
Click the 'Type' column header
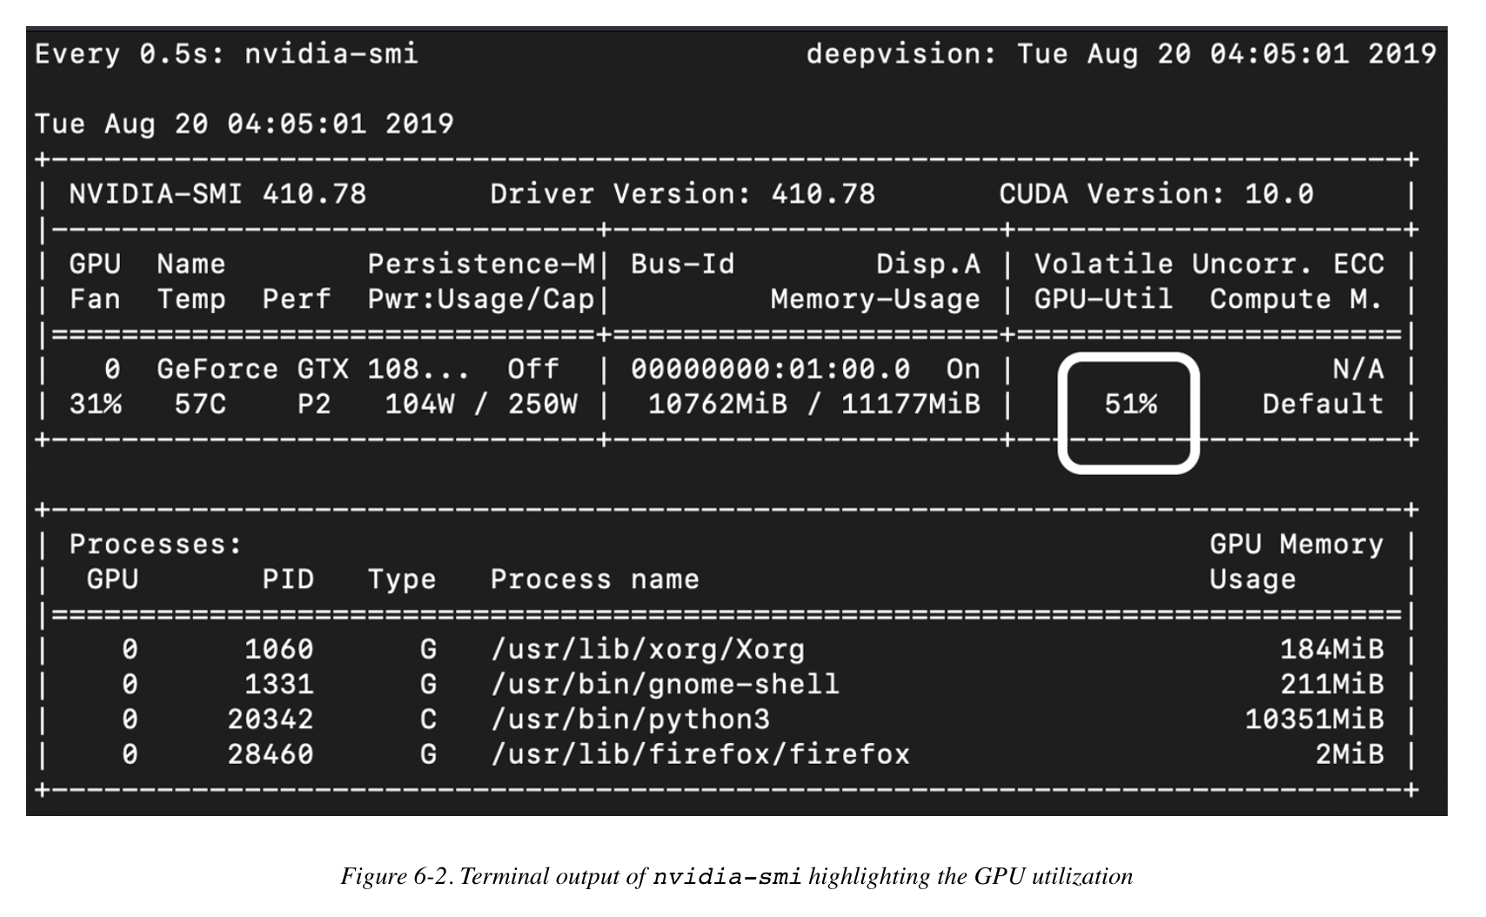tap(402, 579)
